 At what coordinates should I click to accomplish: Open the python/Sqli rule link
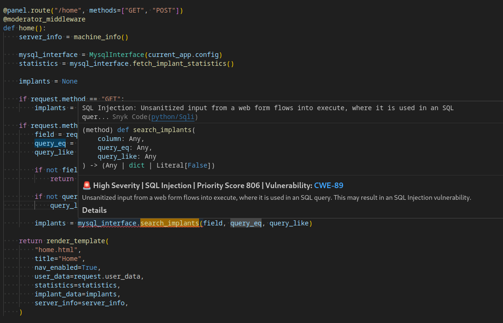pos(172,117)
